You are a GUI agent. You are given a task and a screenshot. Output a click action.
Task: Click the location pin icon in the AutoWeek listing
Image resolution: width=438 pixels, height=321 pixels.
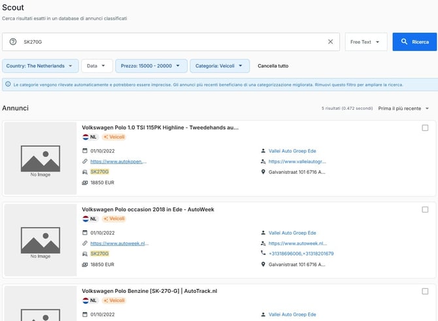pos(263,264)
